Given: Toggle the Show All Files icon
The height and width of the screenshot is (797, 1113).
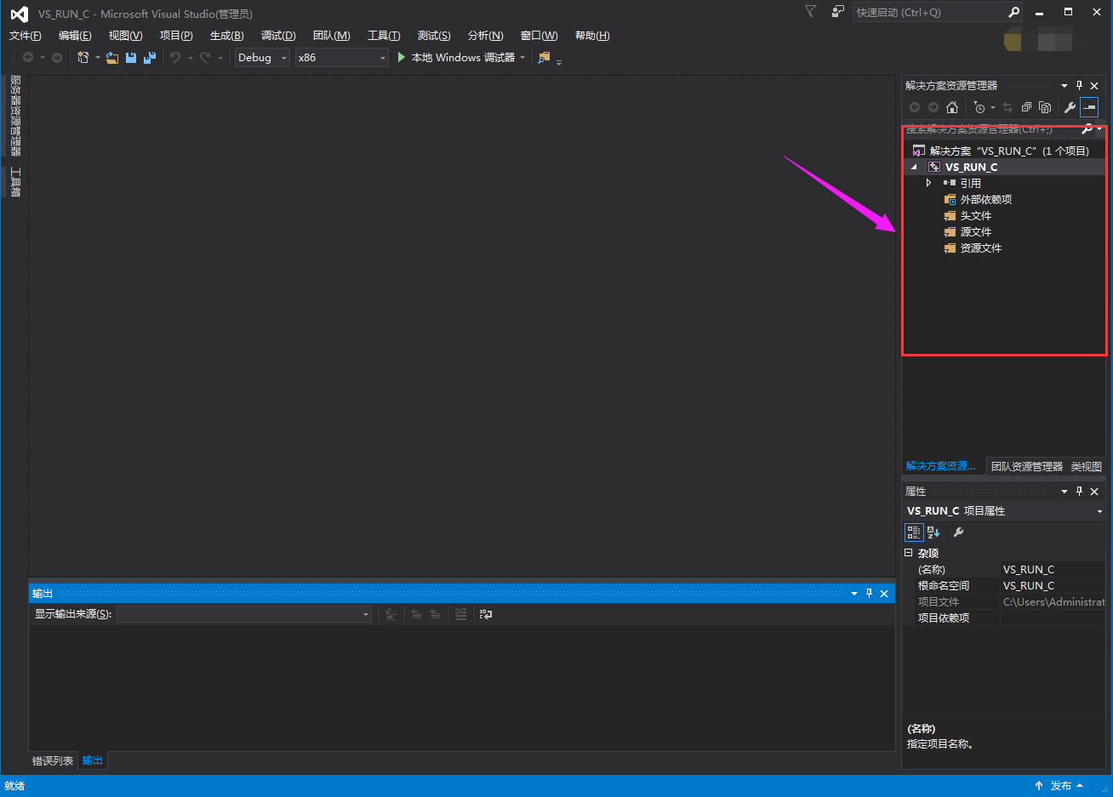Looking at the screenshot, I should 1045,107.
